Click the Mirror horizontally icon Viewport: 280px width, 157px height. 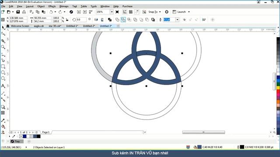click(x=96, y=20)
